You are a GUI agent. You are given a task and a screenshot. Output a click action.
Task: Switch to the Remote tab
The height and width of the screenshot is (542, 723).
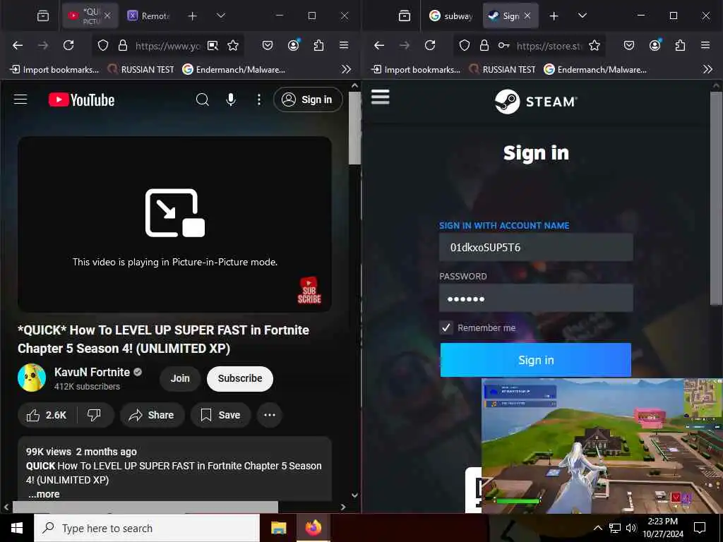coord(150,16)
